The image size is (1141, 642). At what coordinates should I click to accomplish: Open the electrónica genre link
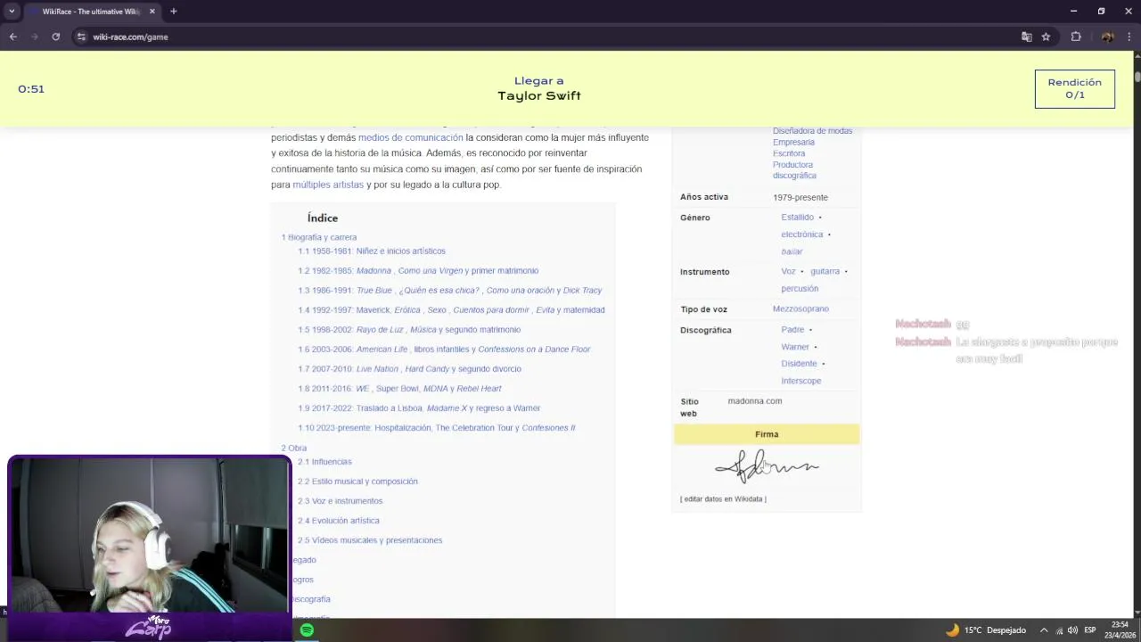tap(801, 235)
